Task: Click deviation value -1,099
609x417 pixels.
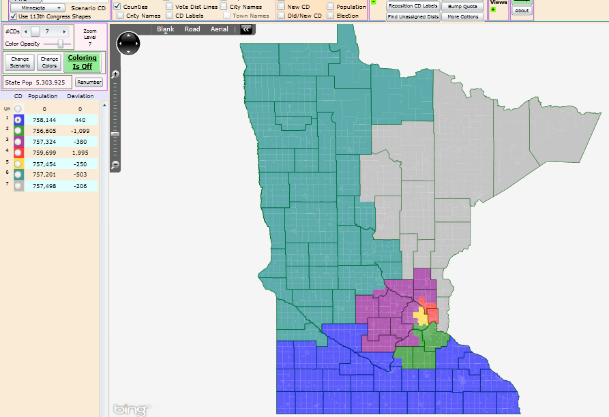Action: [x=80, y=131]
